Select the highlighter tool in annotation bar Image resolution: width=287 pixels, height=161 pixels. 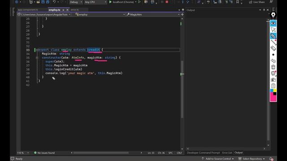pos(273,36)
